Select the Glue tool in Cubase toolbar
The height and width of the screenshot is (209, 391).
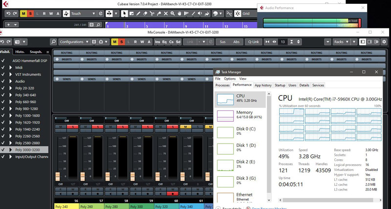[x=159, y=14]
